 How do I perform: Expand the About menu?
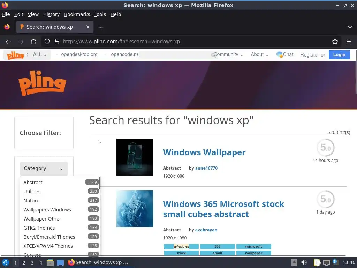[259, 55]
